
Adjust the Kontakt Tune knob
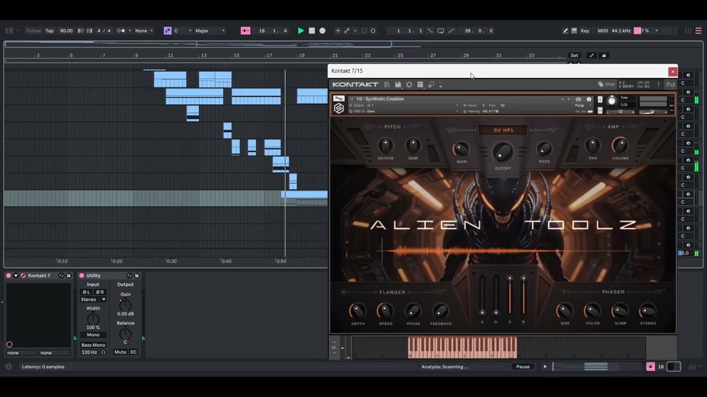click(x=611, y=101)
